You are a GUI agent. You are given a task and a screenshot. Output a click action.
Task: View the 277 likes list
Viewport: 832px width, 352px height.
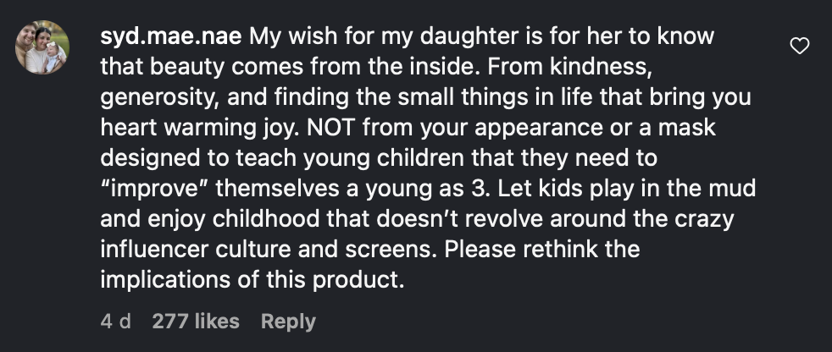click(x=196, y=322)
